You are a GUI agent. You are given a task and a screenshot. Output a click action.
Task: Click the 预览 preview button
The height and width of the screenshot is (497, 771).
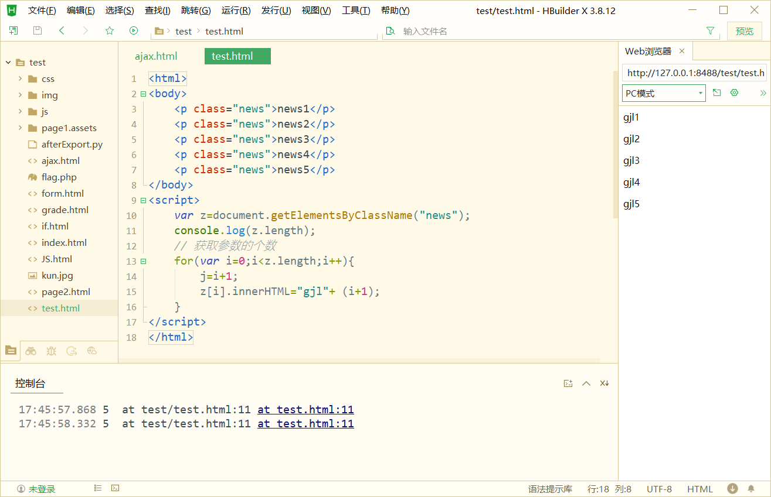pyautogui.click(x=745, y=31)
